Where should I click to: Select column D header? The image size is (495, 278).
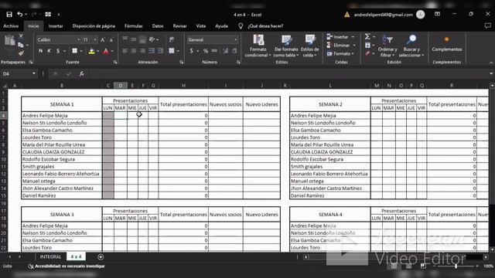point(121,86)
